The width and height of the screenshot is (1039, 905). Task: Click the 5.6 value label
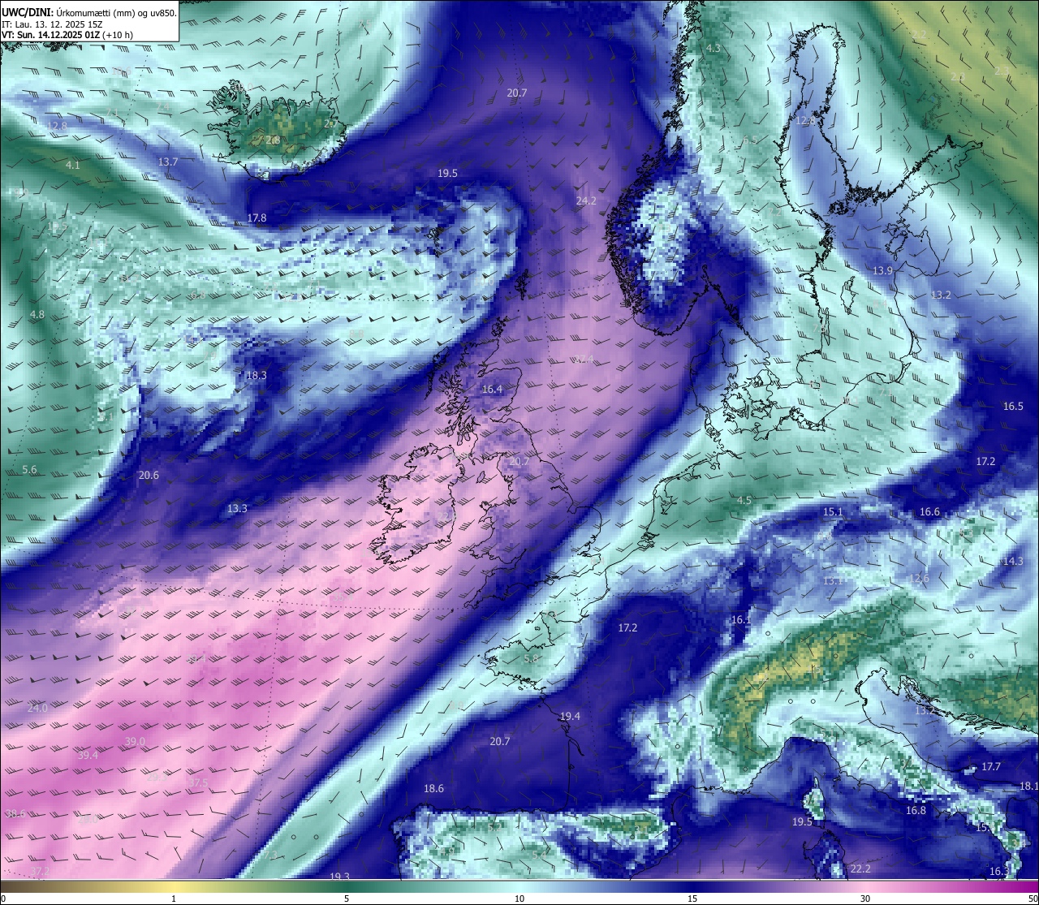(x=29, y=470)
